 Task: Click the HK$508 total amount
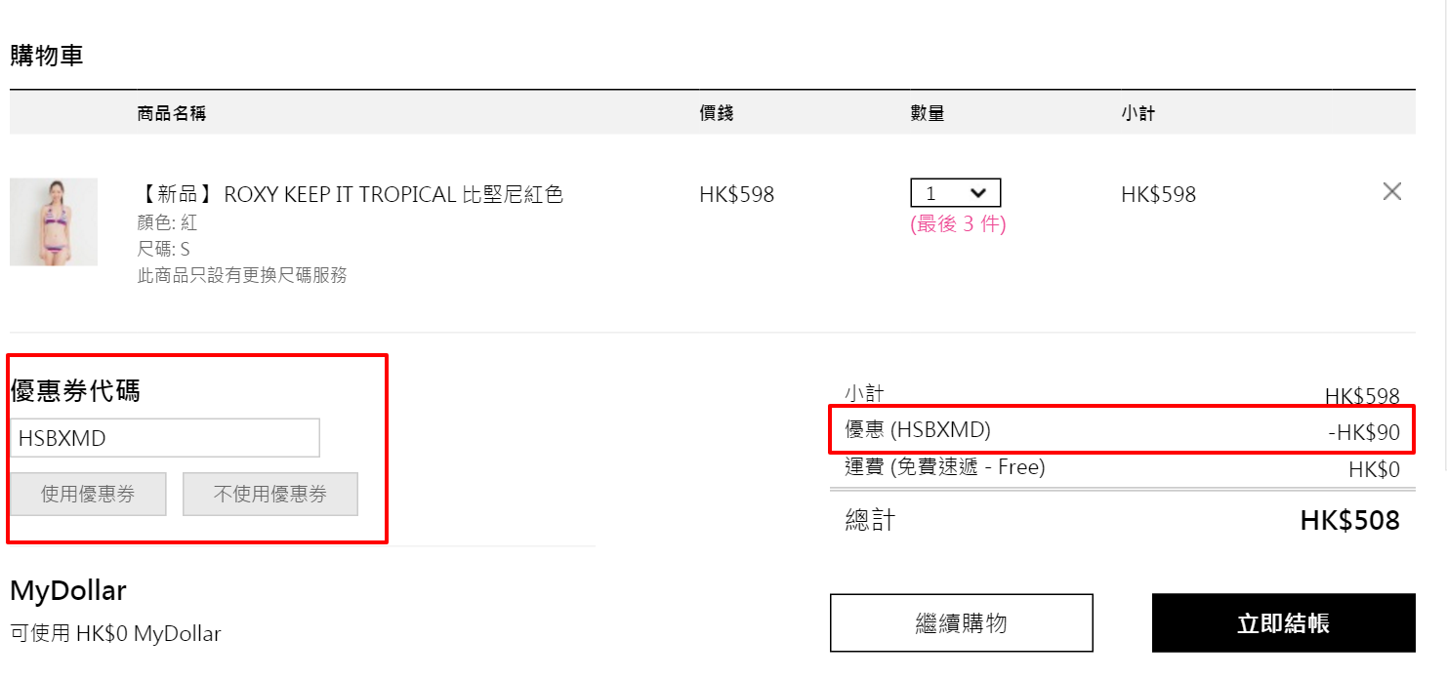pos(1349,520)
